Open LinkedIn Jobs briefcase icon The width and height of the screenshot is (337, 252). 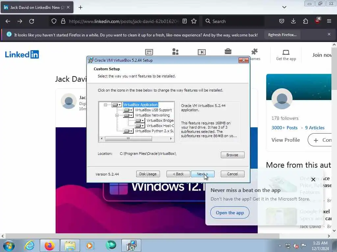(228, 52)
